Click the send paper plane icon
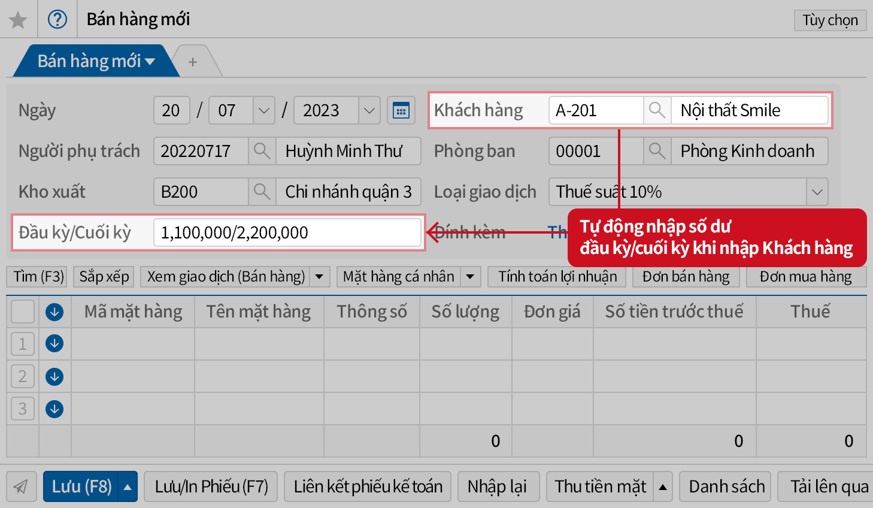The height and width of the screenshot is (508, 873). click(21, 486)
